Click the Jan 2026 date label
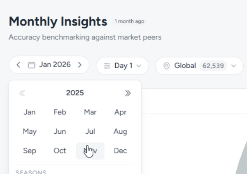This screenshot has height=174, width=247. tap(55, 65)
